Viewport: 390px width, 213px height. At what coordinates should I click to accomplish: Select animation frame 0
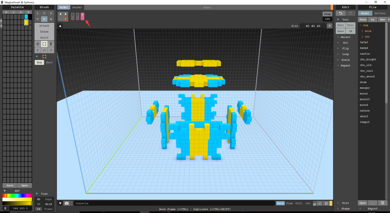(73, 16)
